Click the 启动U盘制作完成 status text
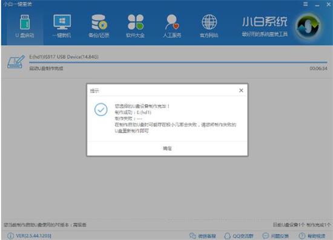The width and height of the screenshot is (333, 240). point(46,68)
